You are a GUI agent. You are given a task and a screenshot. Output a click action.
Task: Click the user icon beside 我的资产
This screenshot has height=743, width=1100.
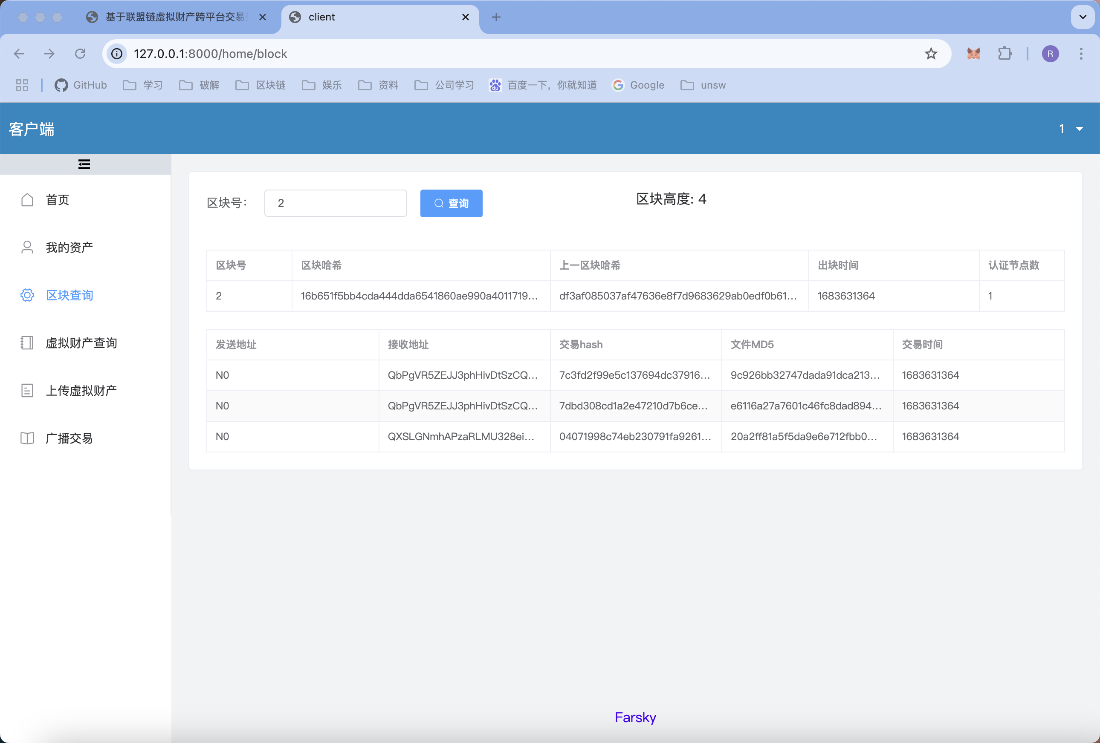[x=27, y=248]
